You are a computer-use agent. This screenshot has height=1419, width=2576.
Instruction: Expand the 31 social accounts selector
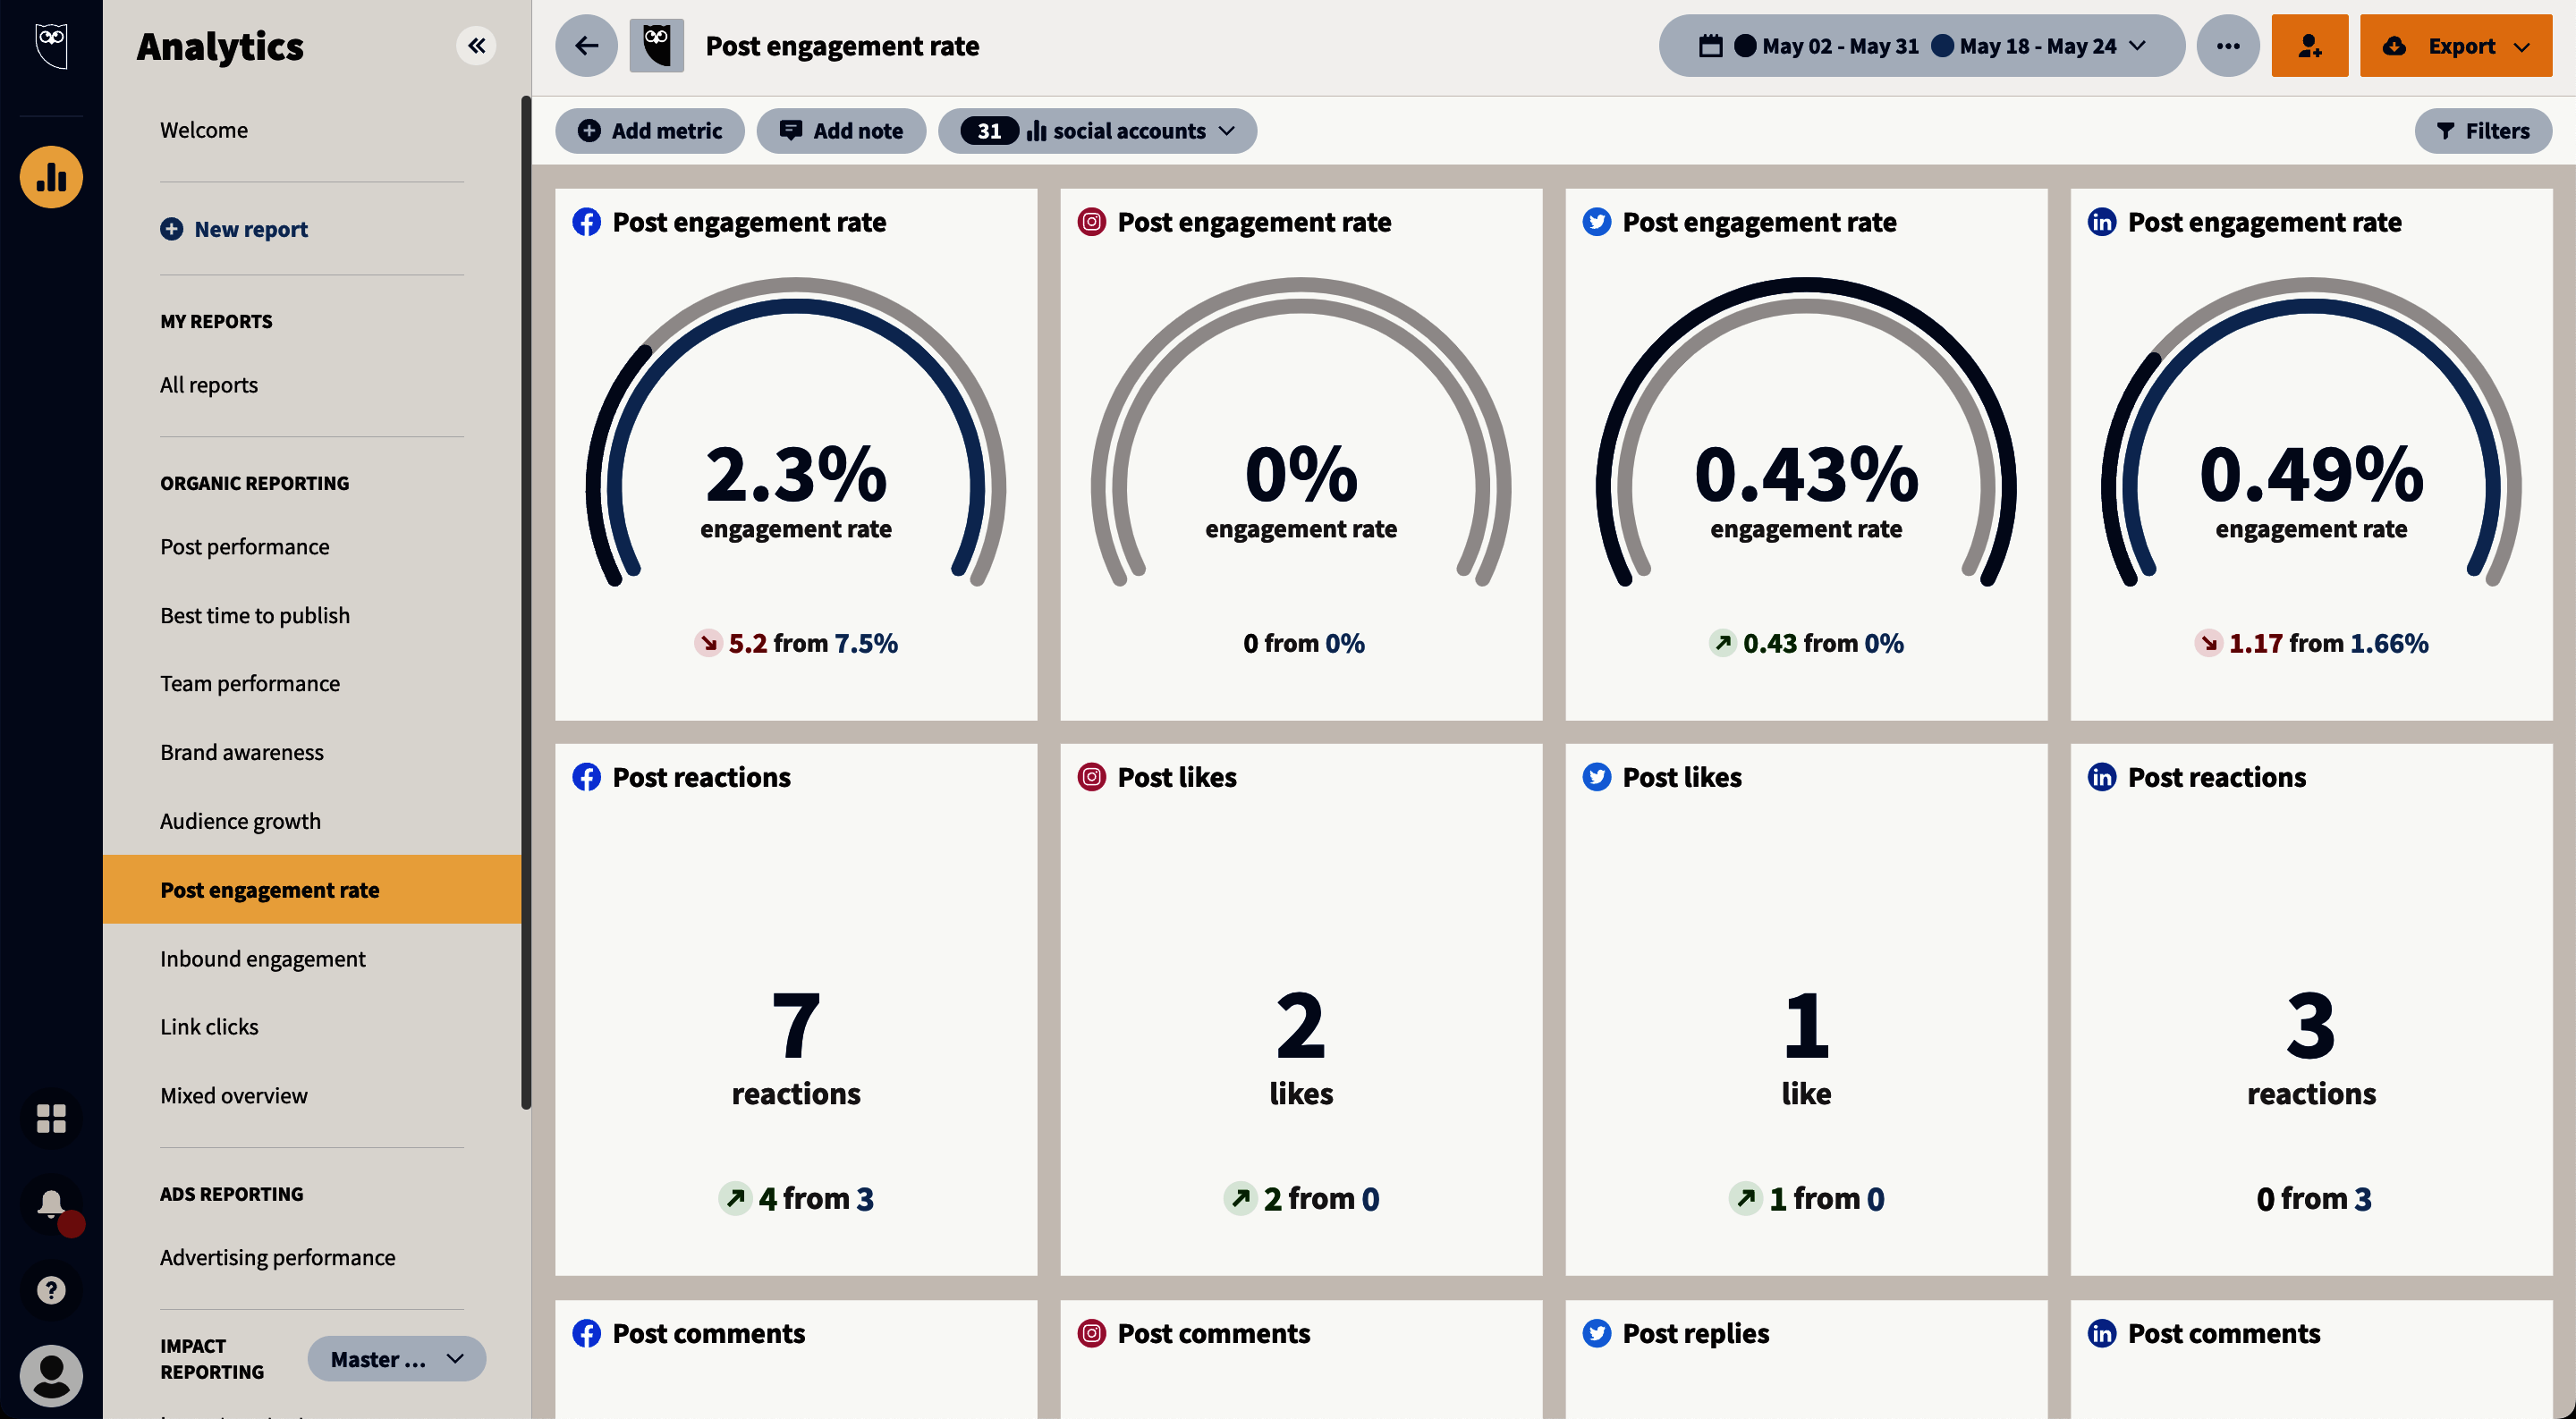pyautogui.click(x=1096, y=131)
